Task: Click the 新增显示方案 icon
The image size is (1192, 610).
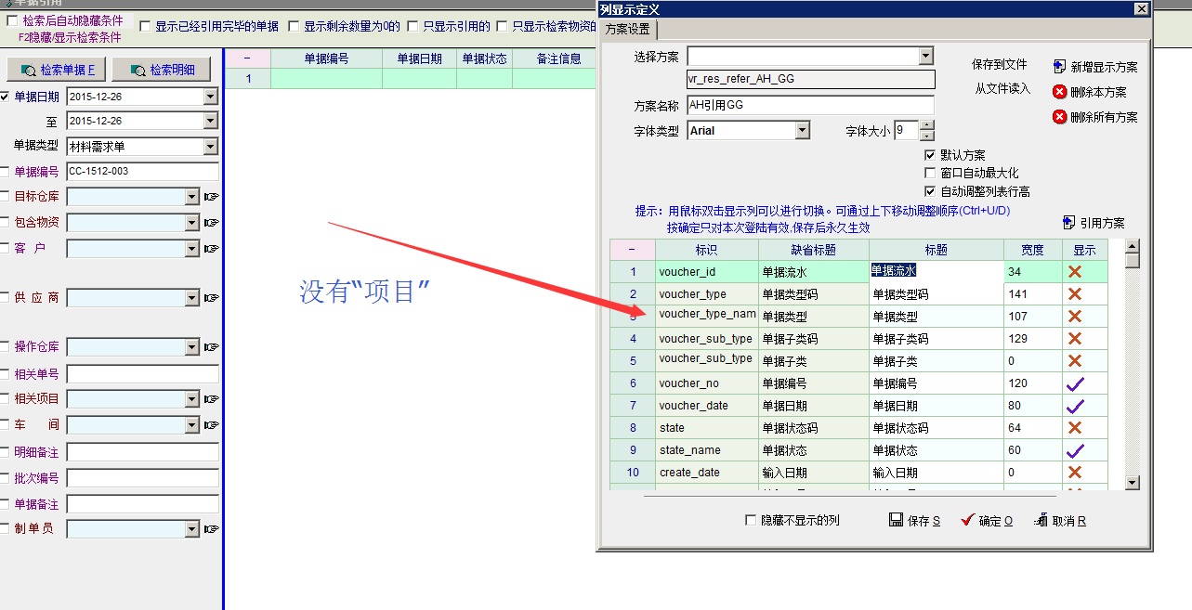Action: click(x=1059, y=67)
